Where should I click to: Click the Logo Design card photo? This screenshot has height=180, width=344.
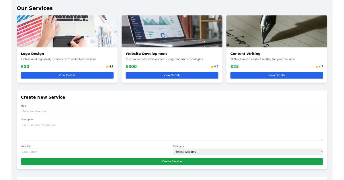click(x=67, y=31)
